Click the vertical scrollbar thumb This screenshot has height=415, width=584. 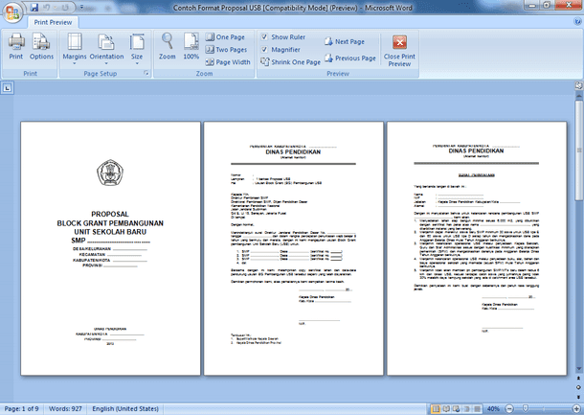point(579,150)
